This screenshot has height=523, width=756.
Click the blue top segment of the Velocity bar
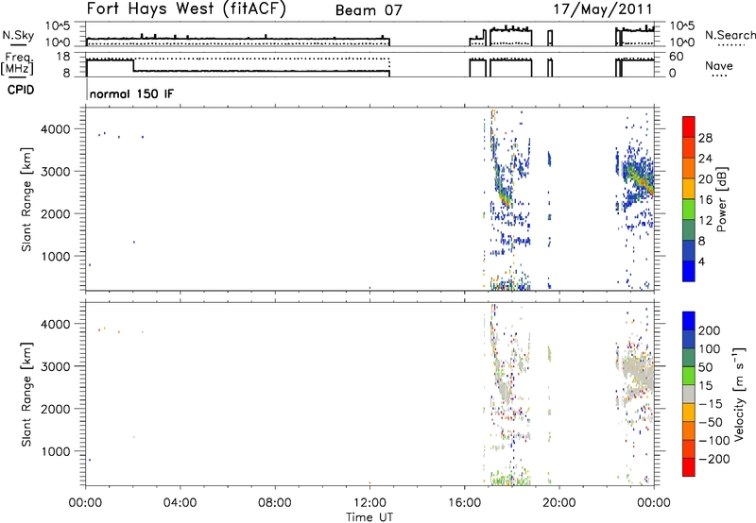coord(689,321)
